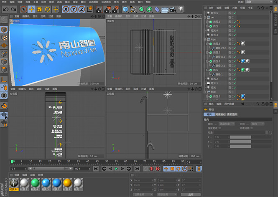Switch to model mode cube in left sidebar
Screen dimensions: 278x197
pos(4,30)
